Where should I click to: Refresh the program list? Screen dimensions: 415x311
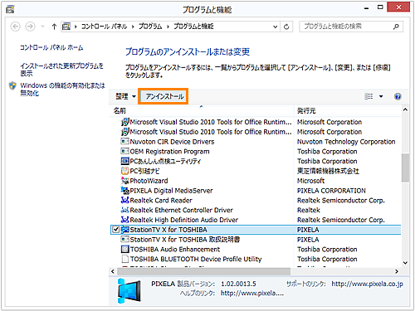pos(286,27)
